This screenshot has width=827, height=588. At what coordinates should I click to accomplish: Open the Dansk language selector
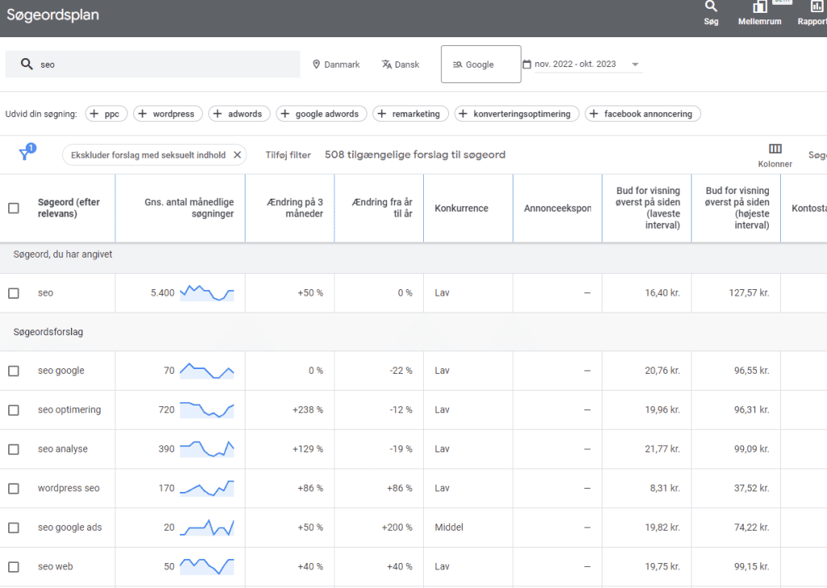[x=401, y=64]
